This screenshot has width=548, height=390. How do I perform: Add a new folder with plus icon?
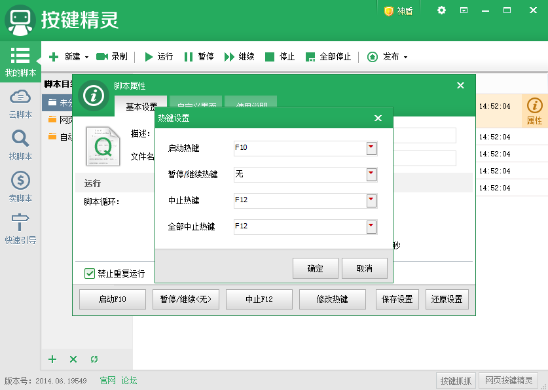pos(52,359)
